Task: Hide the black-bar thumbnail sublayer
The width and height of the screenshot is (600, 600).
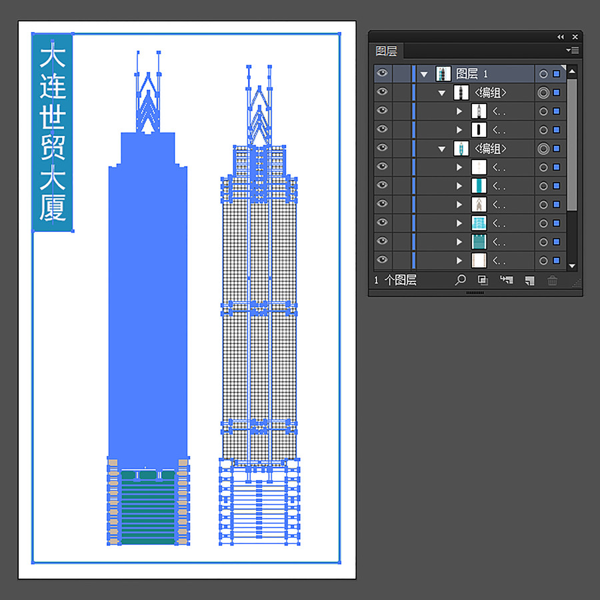Action: click(x=382, y=129)
